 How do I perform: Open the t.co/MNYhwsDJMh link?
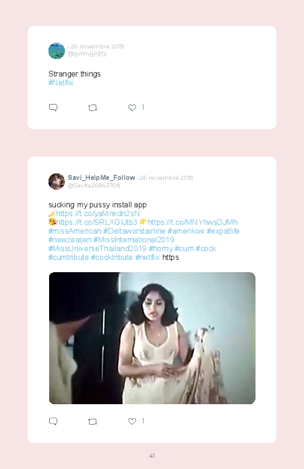pyautogui.click(x=192, y=223)
